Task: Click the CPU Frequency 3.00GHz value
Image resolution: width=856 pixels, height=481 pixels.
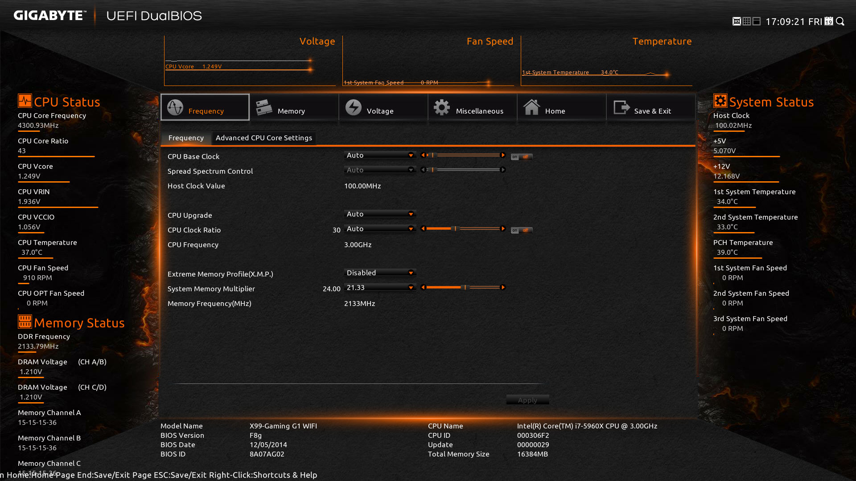Action: pos(358,245)
